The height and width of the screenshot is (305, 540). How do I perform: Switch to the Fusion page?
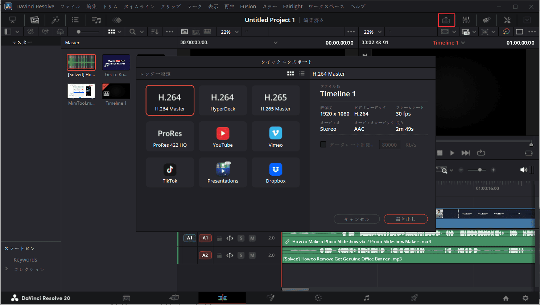click(x=271, y=298)
